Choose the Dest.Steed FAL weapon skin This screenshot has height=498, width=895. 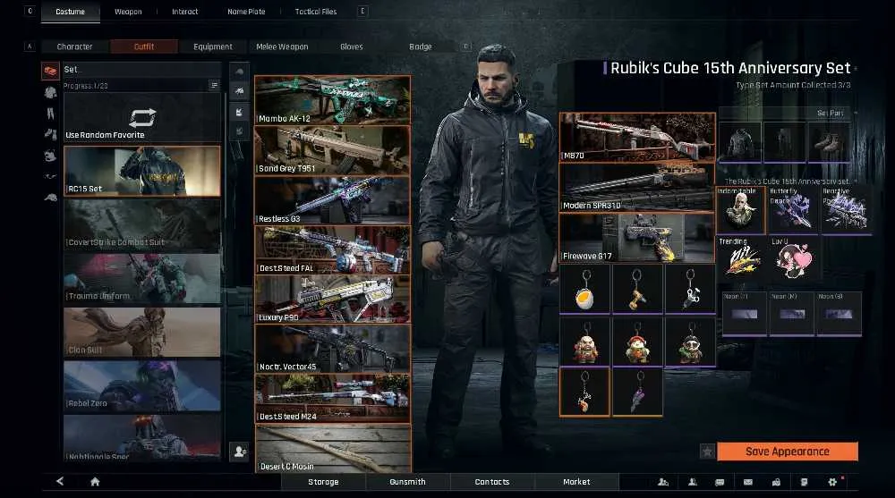(333, 249)
